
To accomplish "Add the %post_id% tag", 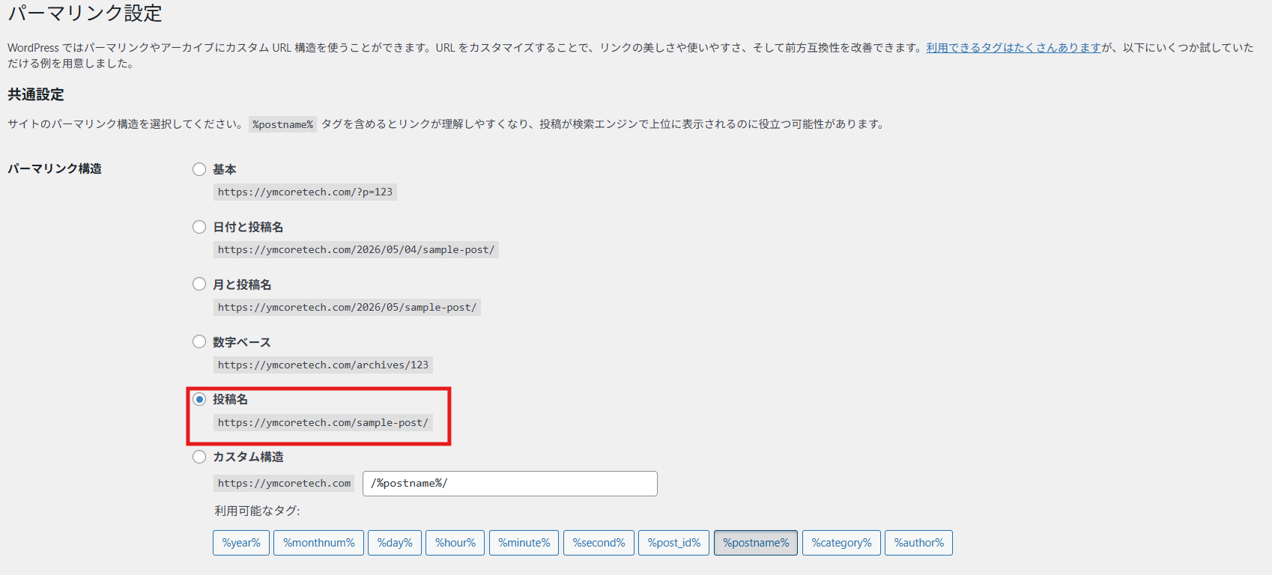I will [x=674, y=543].
